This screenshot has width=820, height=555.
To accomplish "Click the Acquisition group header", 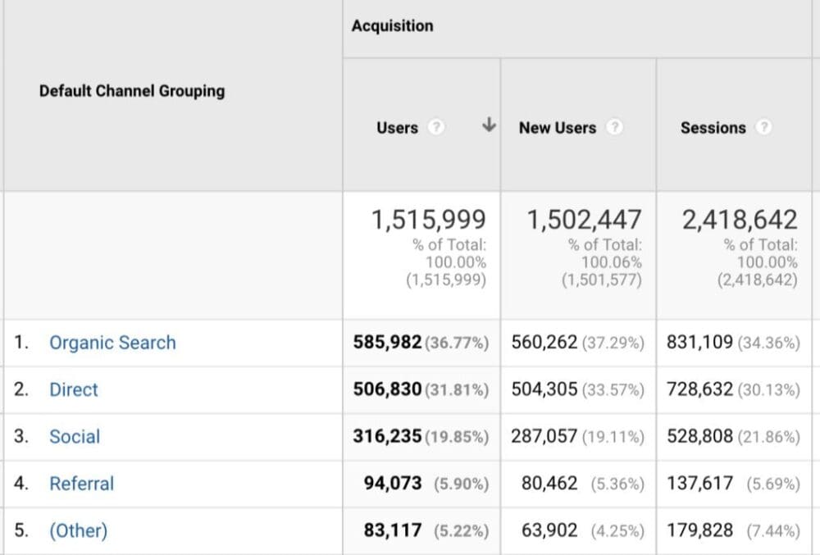I will pos(393,25).
